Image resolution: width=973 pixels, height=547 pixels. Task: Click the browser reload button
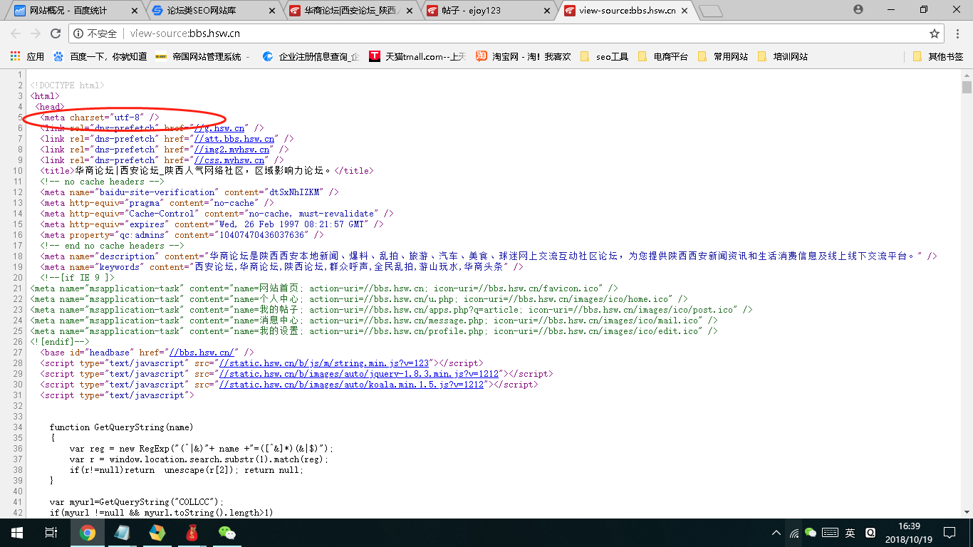[56, 33]
